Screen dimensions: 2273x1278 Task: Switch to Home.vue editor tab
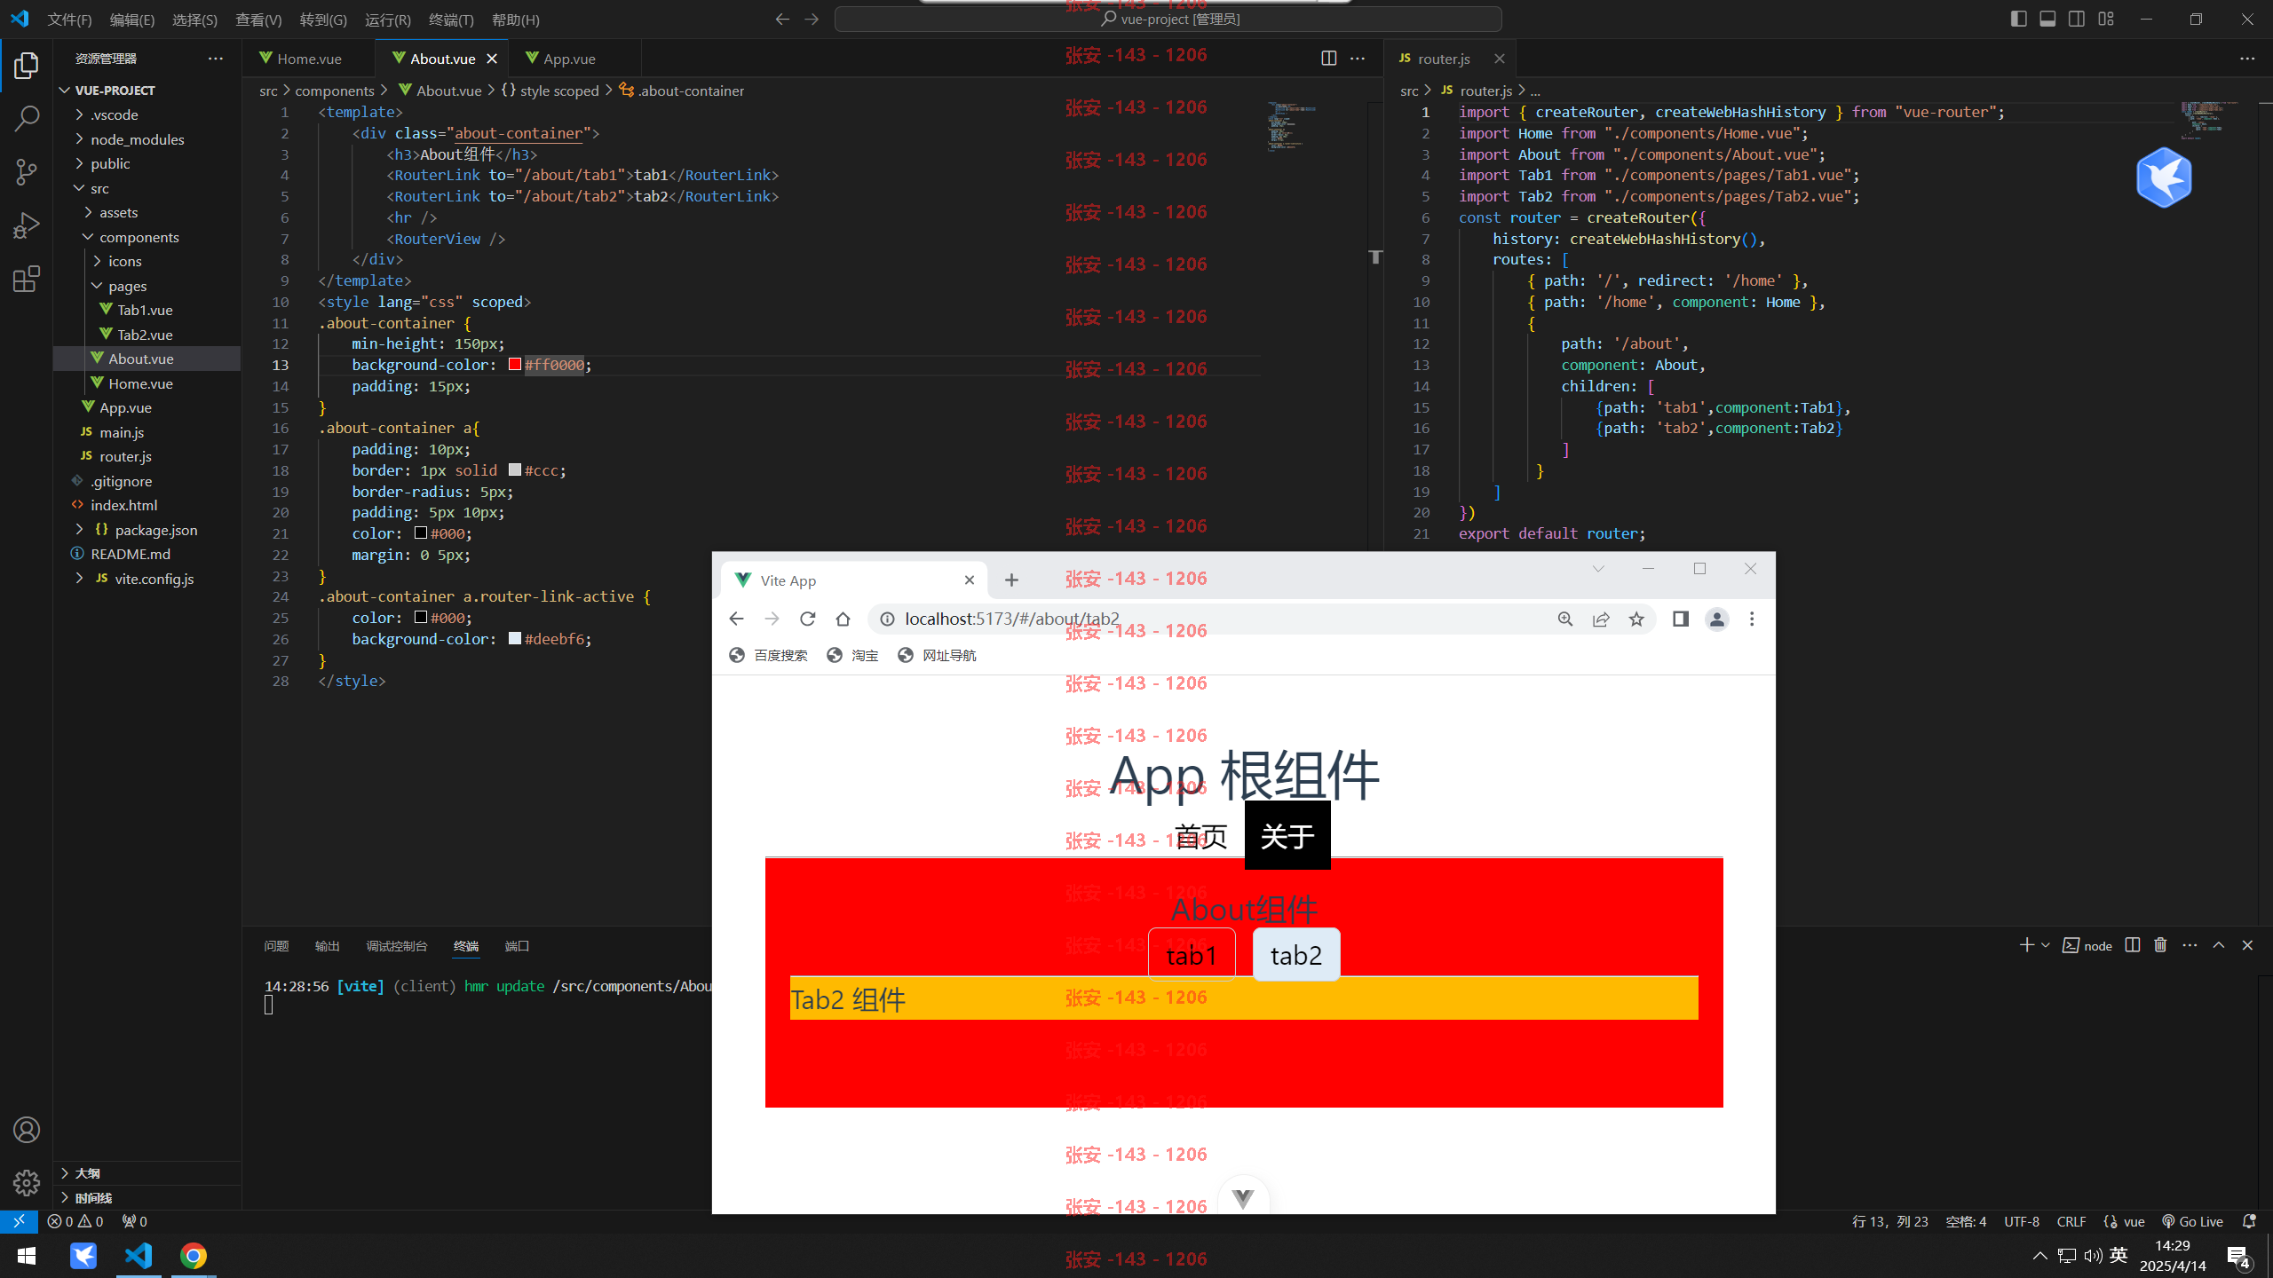click(x=309, y=59)
